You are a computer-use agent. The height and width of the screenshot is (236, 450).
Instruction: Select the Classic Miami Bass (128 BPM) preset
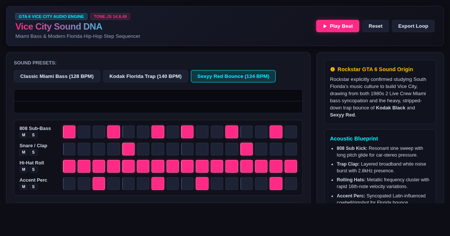57,76
